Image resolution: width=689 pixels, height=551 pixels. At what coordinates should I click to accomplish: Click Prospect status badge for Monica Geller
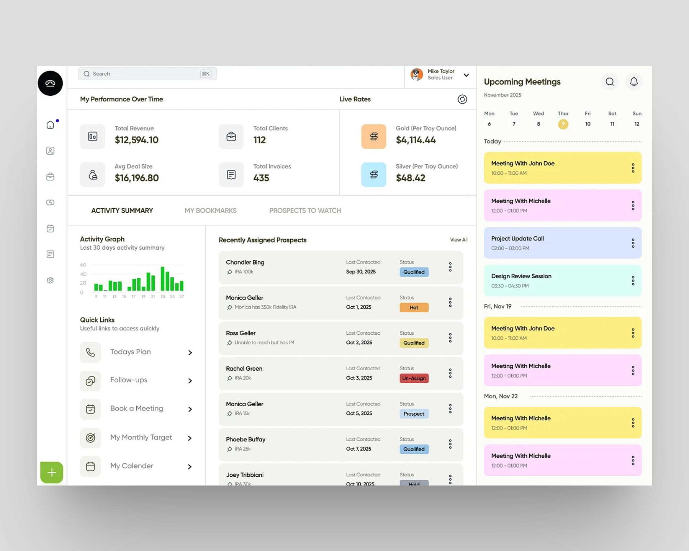tap(414, 414)
